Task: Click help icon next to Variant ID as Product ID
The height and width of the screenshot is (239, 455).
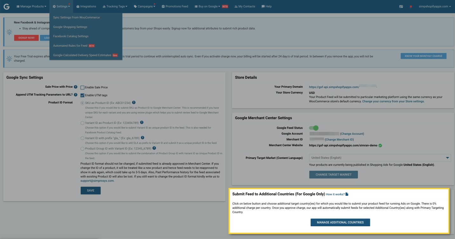Action: [142, 122]
